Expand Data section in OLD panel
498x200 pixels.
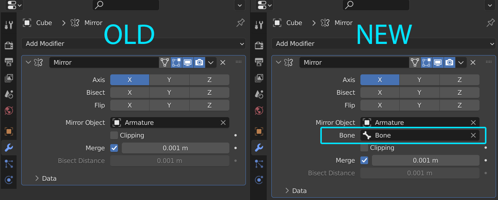37,178
